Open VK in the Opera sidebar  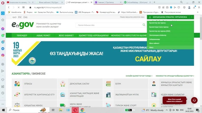[3, 49]
